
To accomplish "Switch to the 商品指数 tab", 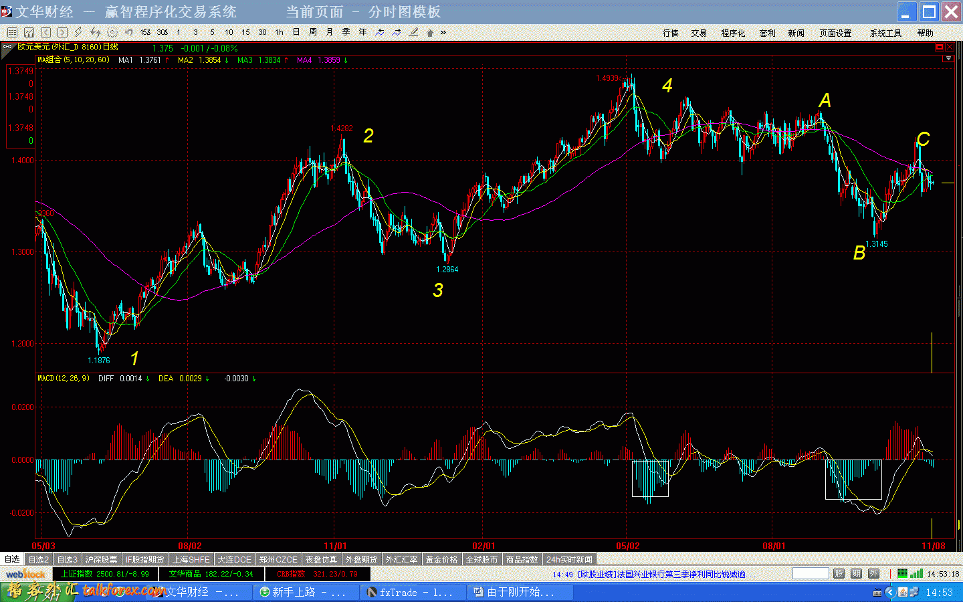I will click(x=522, y=559).
